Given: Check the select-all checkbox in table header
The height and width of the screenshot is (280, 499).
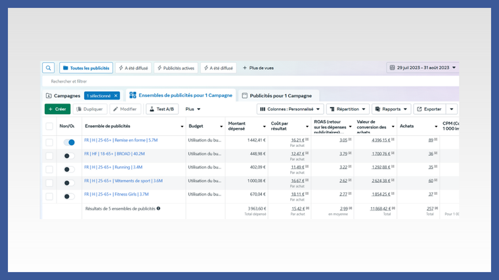Looking at the screenshot, I should (49, 126).
